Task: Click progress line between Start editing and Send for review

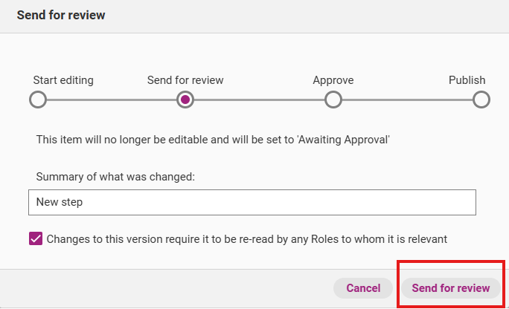Action: tap(112, 100)
